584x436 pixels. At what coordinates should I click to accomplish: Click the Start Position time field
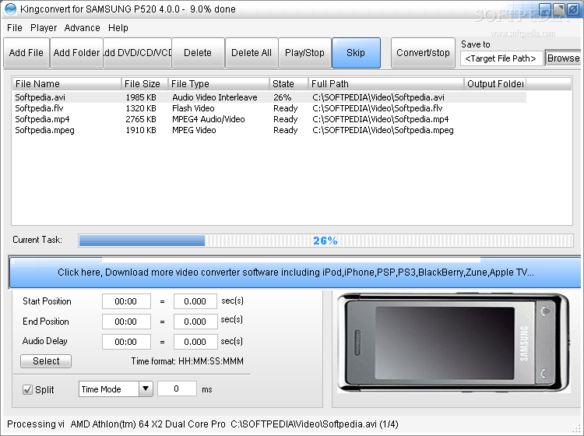click(x=126, y=301)
